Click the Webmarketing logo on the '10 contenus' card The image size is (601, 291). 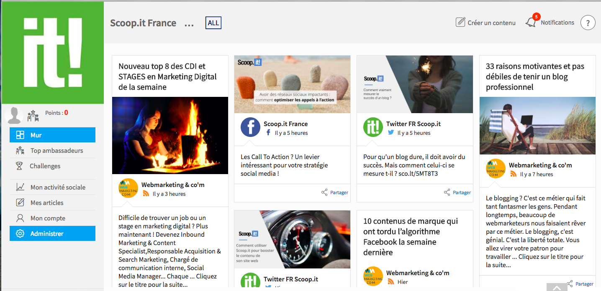(x=373, y=276)
